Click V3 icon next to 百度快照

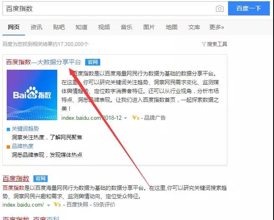click(57, 205)
